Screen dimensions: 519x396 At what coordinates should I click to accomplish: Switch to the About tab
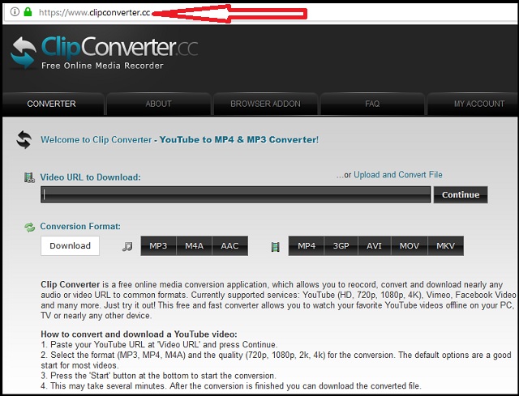(x=159, y=104)
